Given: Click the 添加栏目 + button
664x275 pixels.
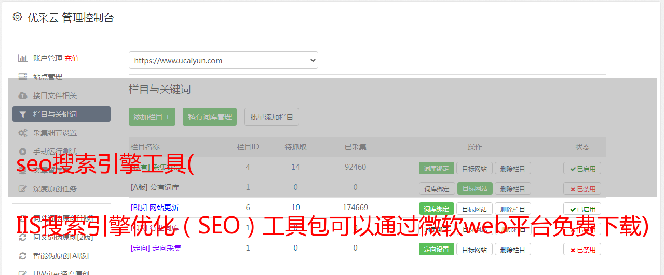Looking at the screenshot, I should 152,117.
